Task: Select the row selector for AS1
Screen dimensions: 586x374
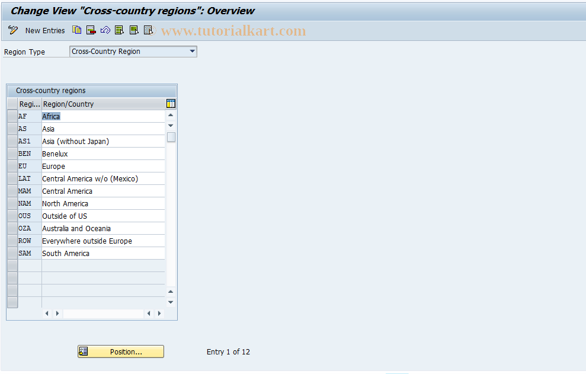Action: pyautogui.click(x=12, y=141)
